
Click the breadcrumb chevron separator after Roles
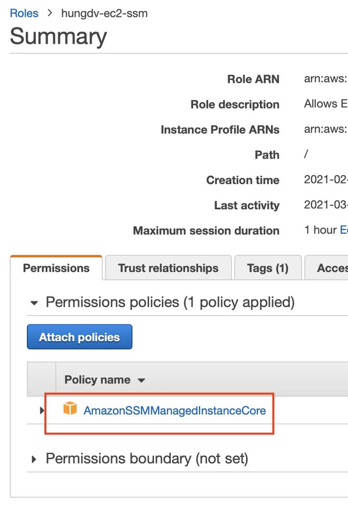point(50,13)
